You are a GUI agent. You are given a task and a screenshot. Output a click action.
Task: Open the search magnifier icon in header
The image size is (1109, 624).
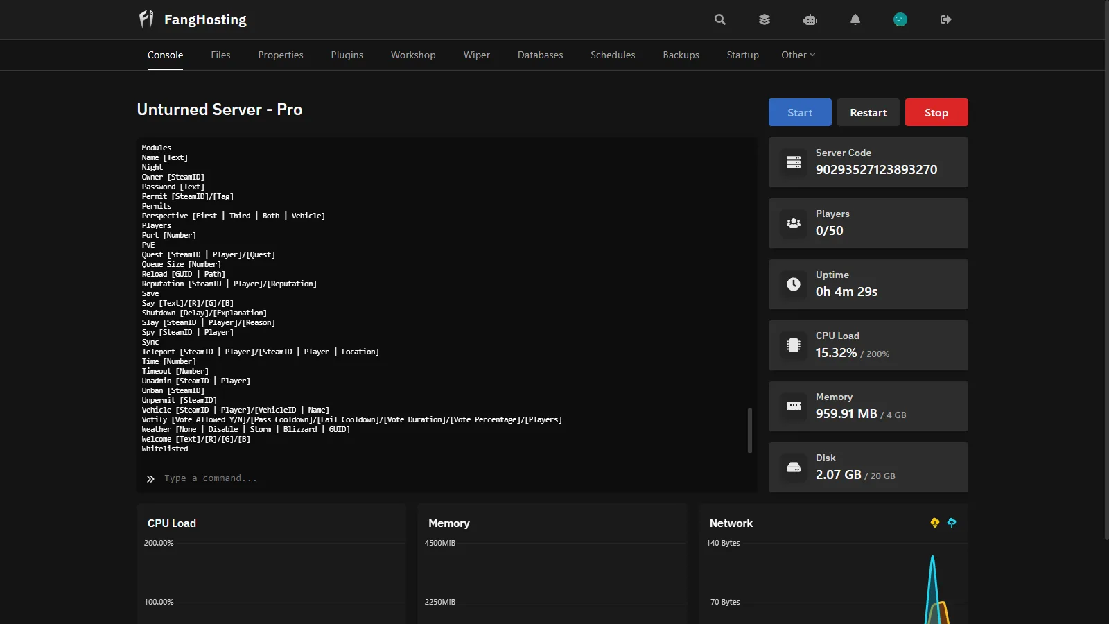(x=720, y=19)
